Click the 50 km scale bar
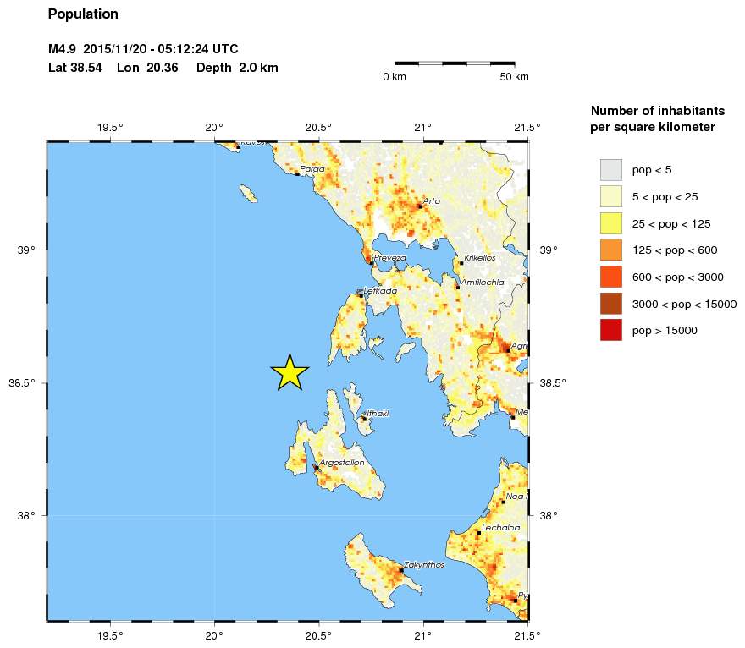The width and height of the screenshot is (745, 648). coord(455,63)
